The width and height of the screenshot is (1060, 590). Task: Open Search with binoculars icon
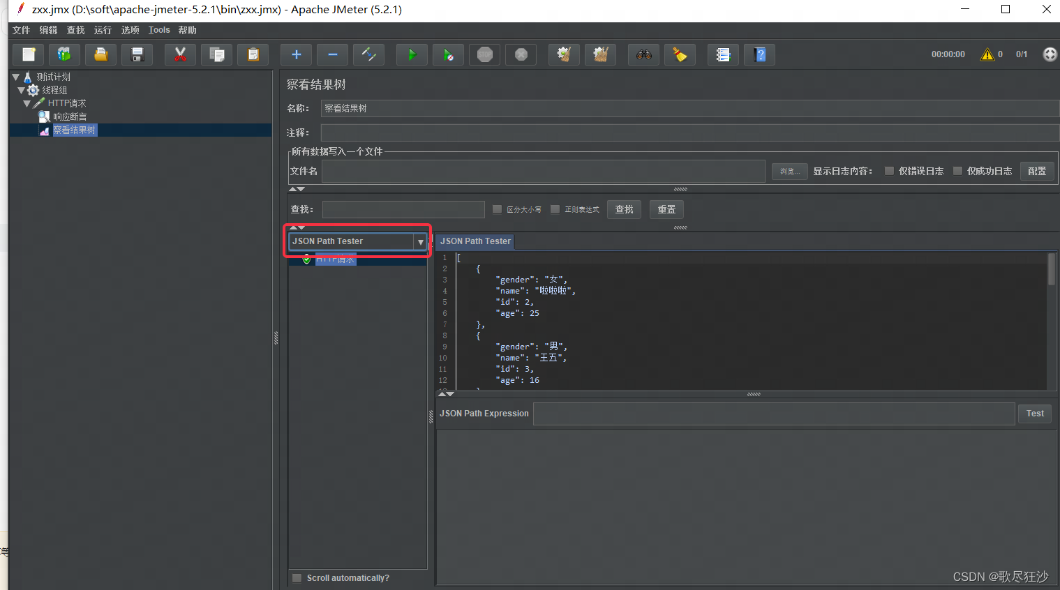(643, 54)
